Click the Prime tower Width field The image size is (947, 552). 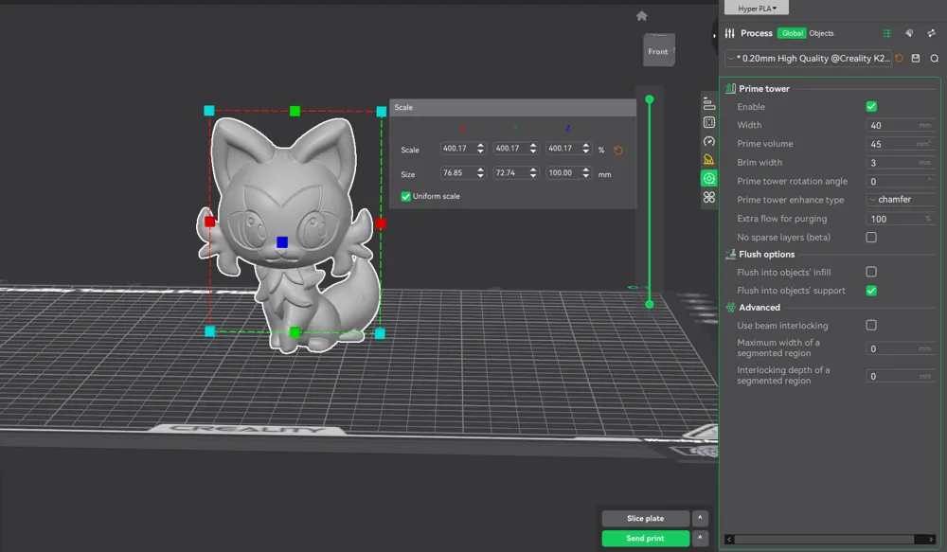pyautogui.click(x=901, y=126)
